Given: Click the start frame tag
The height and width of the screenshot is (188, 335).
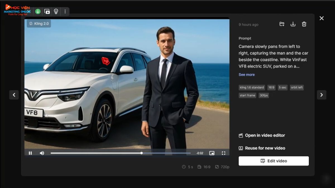Looking at the screenshot, I should [247, 95].
